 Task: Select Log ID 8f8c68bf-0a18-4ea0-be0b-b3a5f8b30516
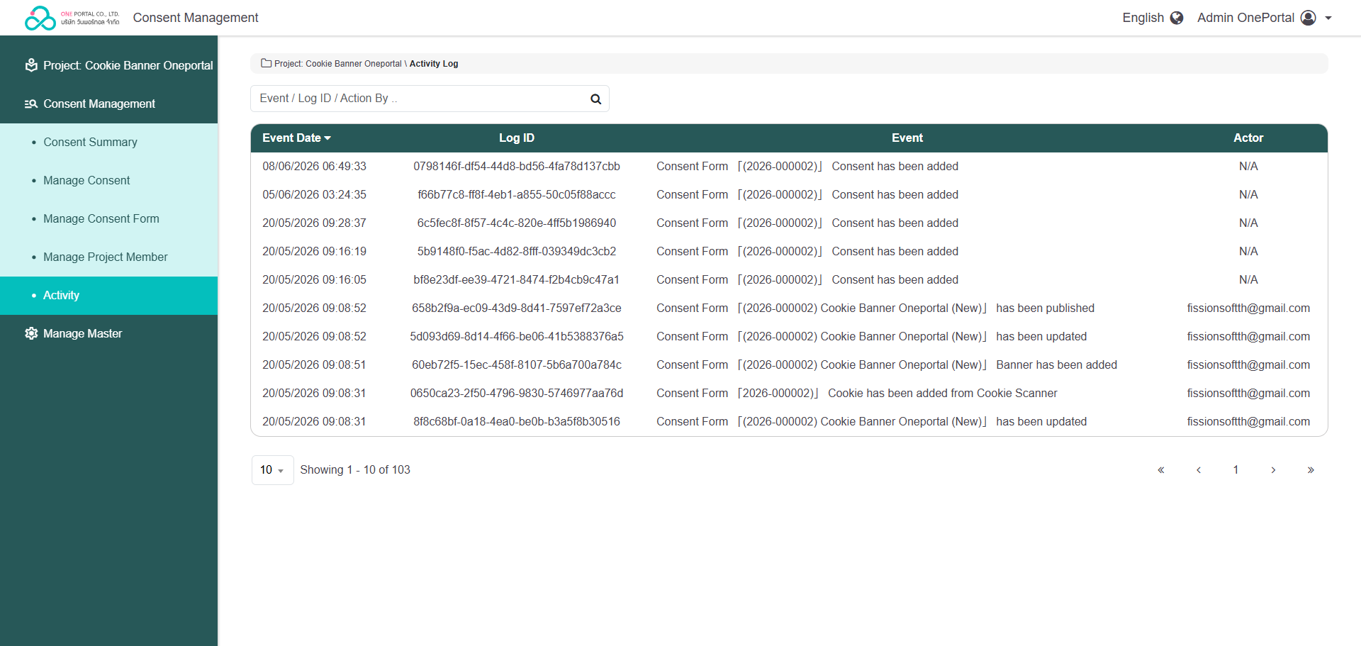coord(517,422)
